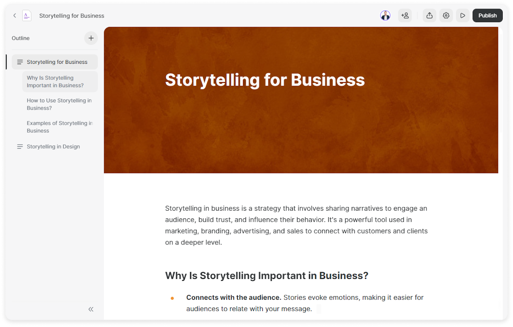Select Storytelling in Design outline item
Viewport: 513px width, 327px height.
pos(53,147)
